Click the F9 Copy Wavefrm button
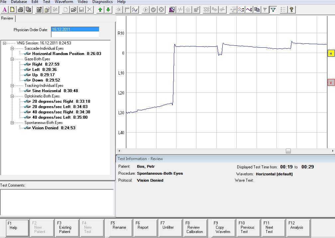The image size is (335, 238). 223,228
